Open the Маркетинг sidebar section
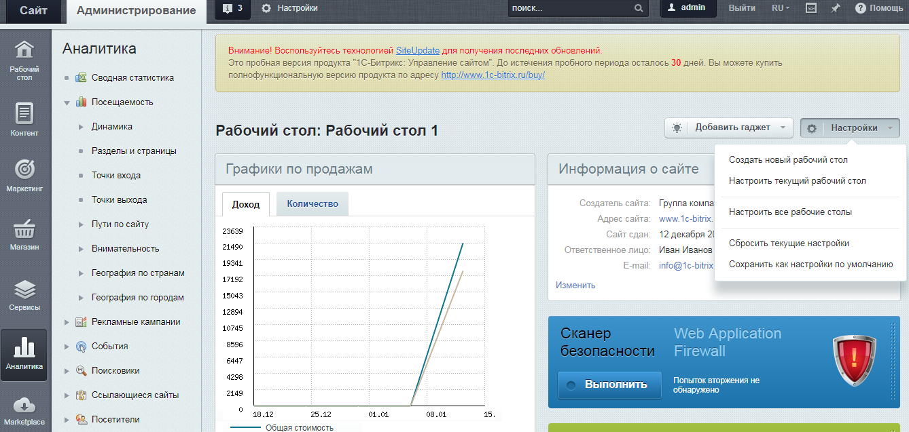 click(24, 176)
